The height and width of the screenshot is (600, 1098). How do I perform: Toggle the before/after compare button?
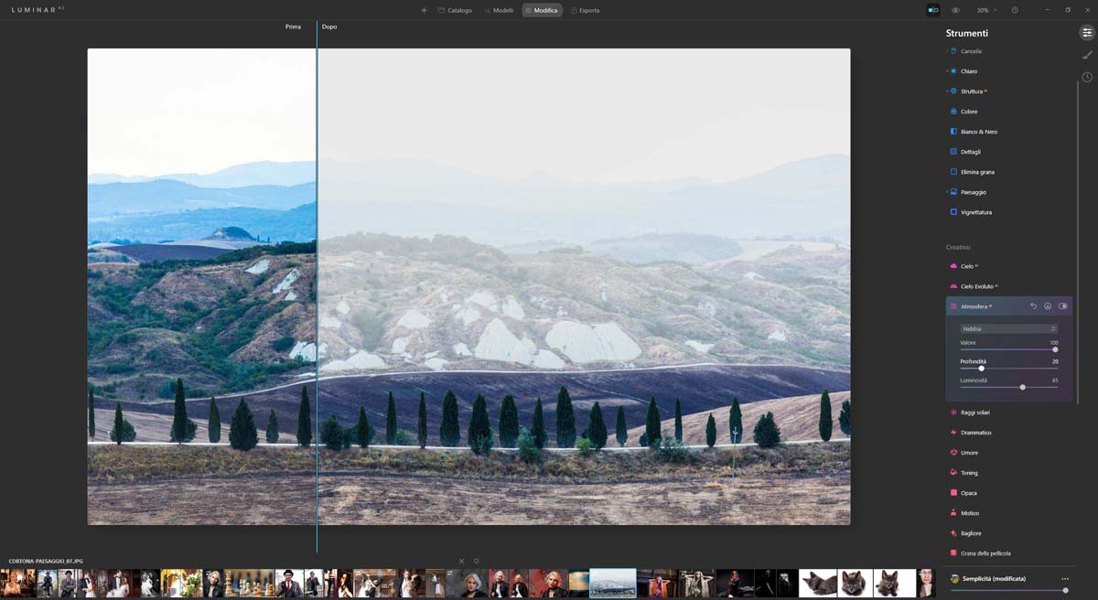click(932, 10)
